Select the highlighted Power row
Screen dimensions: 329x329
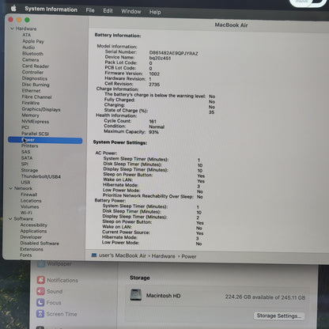[x=45, y=140]
